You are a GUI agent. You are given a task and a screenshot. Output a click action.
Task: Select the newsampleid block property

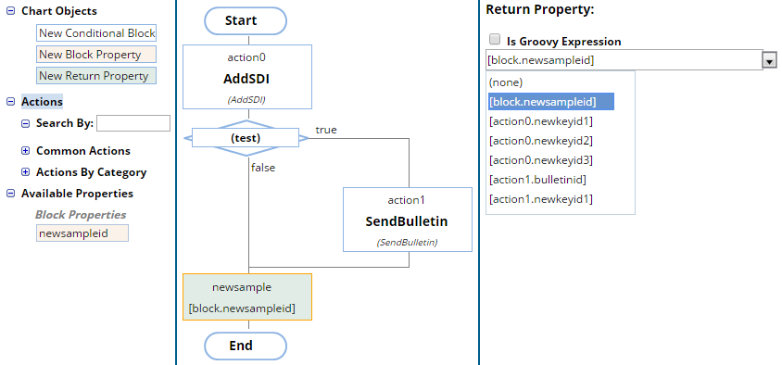click(82, 233)
